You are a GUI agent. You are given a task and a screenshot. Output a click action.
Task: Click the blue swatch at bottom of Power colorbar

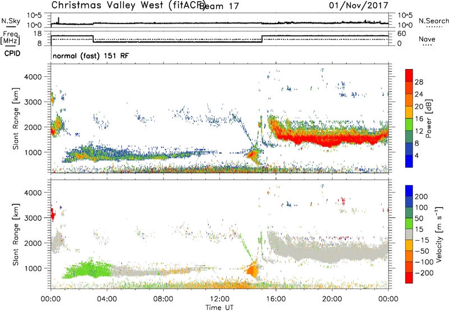(409, 161)
